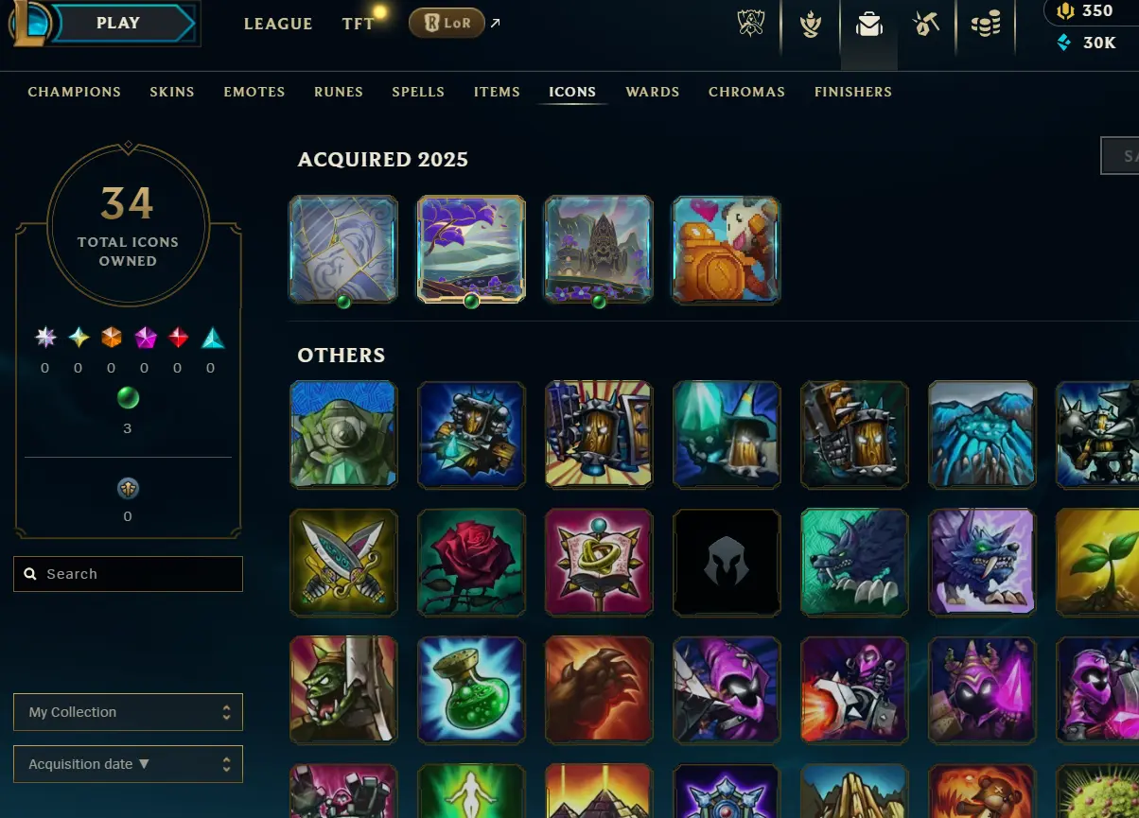Viewport: 1139px width, 818px height.
Task: Open the Emotes tab
Action: click(254, 92)
